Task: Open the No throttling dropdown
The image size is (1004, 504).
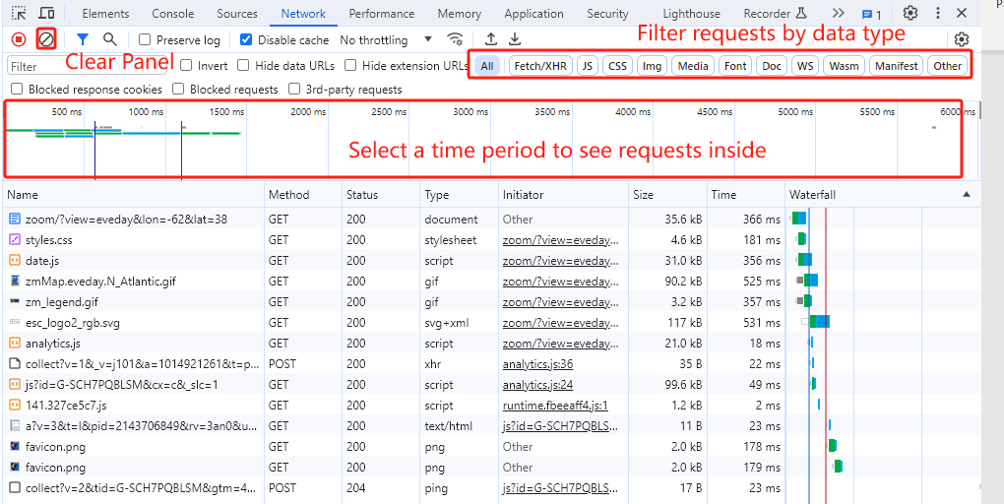Action: (386, 39)
